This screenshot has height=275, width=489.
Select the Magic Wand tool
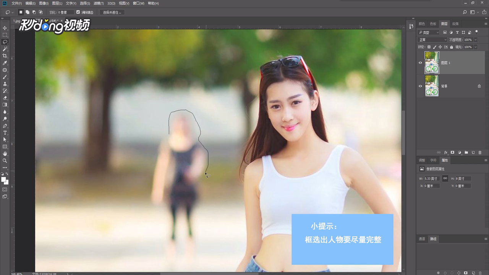click(5, 49)
